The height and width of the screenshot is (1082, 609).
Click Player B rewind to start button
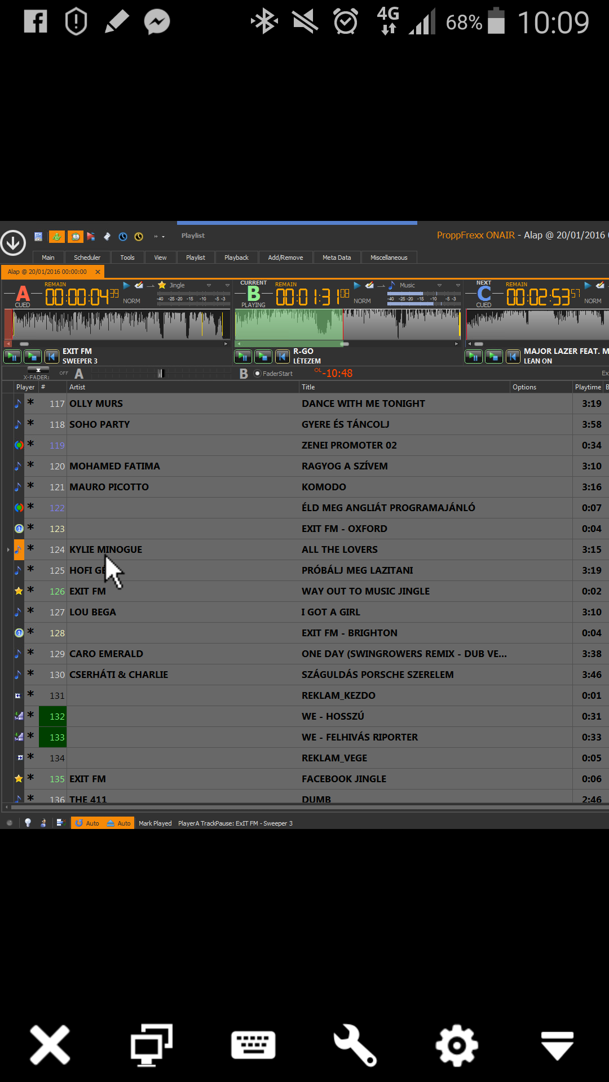click(x=283, y=356)
